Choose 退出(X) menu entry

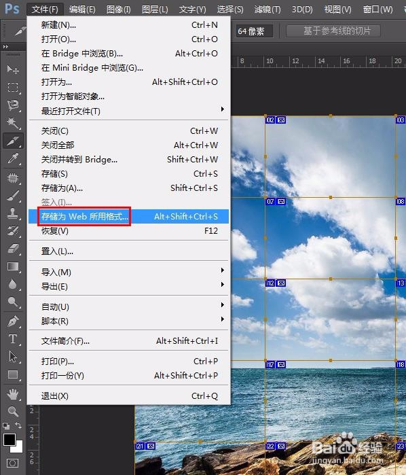[129, 395]
